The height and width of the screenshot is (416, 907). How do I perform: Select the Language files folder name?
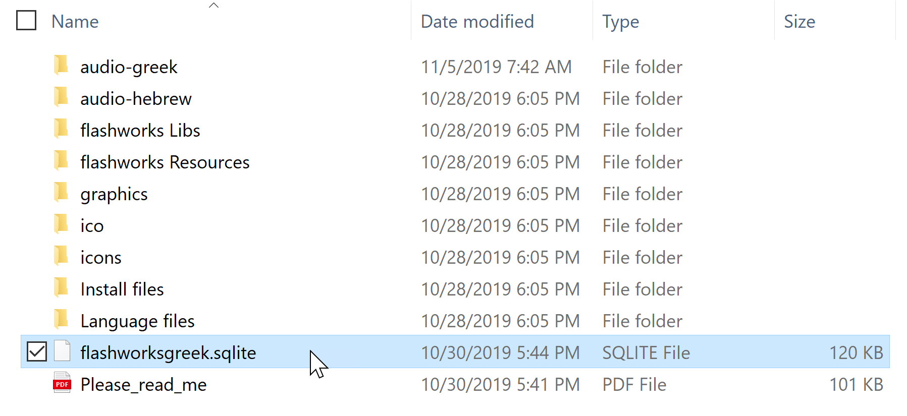(137, 321)
